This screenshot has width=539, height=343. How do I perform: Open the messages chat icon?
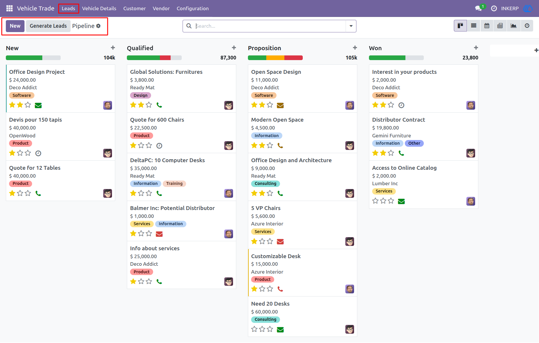coord(478,8)
